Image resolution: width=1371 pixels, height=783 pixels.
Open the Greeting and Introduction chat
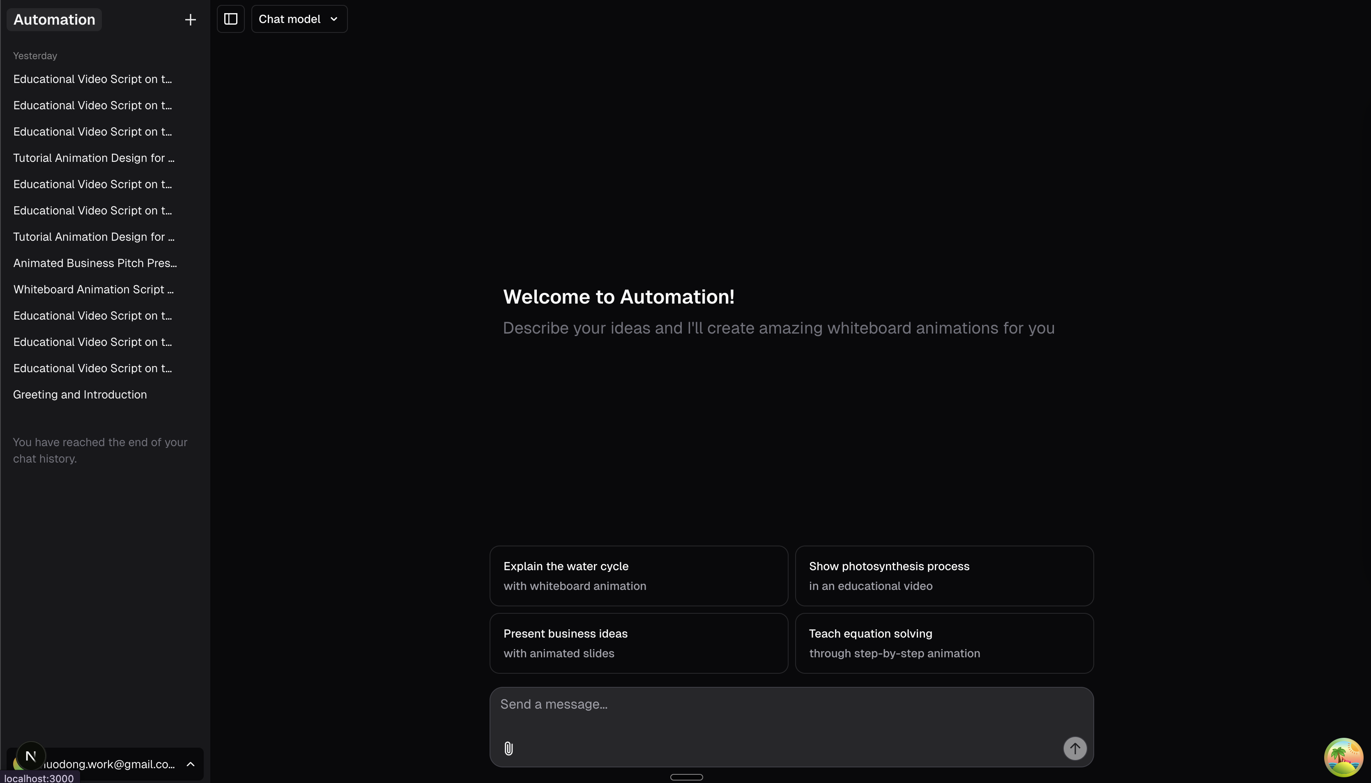[80, 395]
